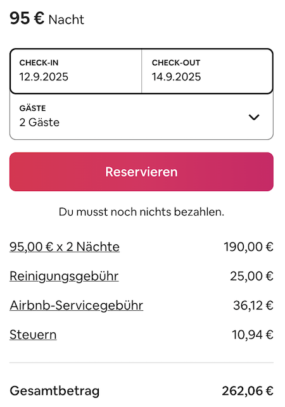The image size is (285, 407).
Task: Open the Gäste dropdown showing 2 Gäste
Action: pyautogui.click(x=142, y=116)
